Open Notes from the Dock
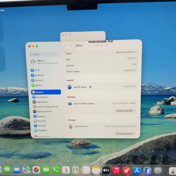Image resolution: width=176 pixels, height=176 pixels. tap(96, 170)
